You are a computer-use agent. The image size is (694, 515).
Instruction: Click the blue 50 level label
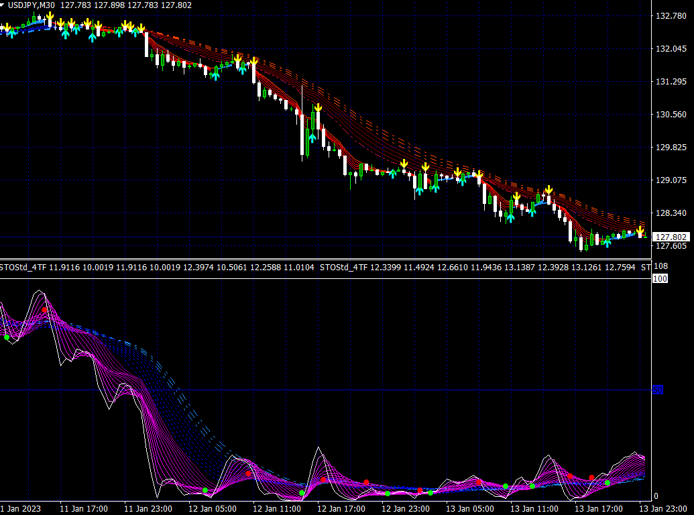coord(658,390)
